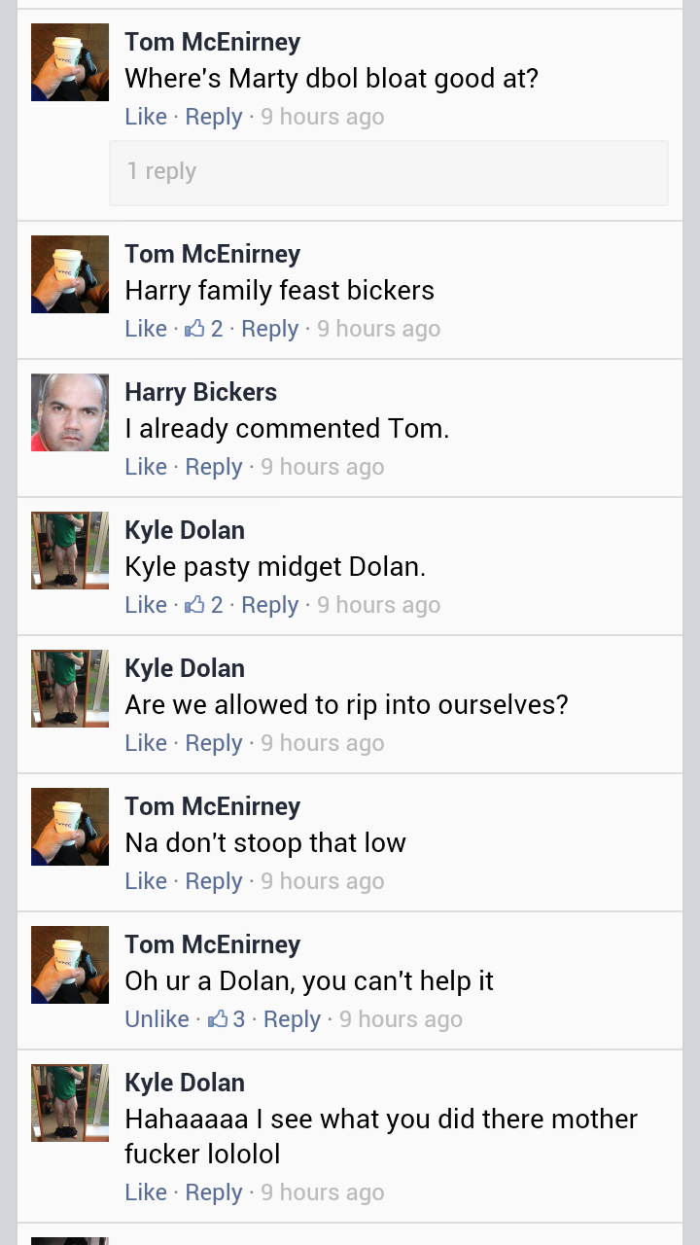700x1245 pixels.
Task: Reply to the 'Hahaaaaa I see what you did' comment
Action: tap(214, 1192)
